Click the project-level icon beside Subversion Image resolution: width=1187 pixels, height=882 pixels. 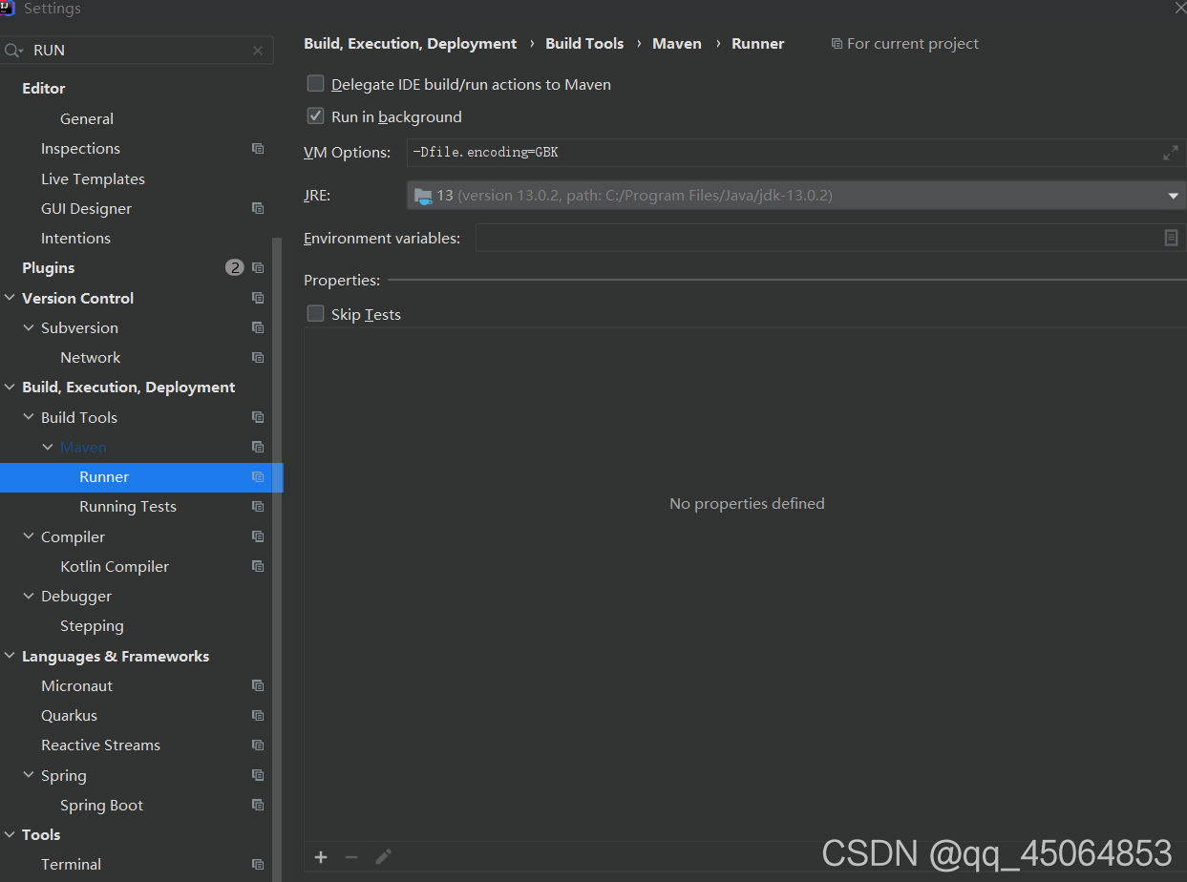258,327
